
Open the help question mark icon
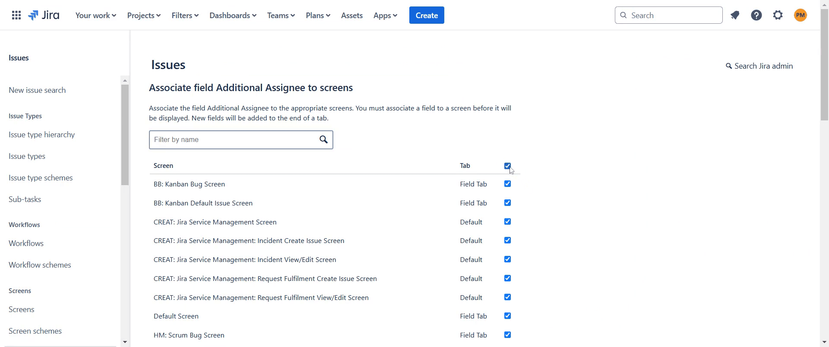point(756,16)
